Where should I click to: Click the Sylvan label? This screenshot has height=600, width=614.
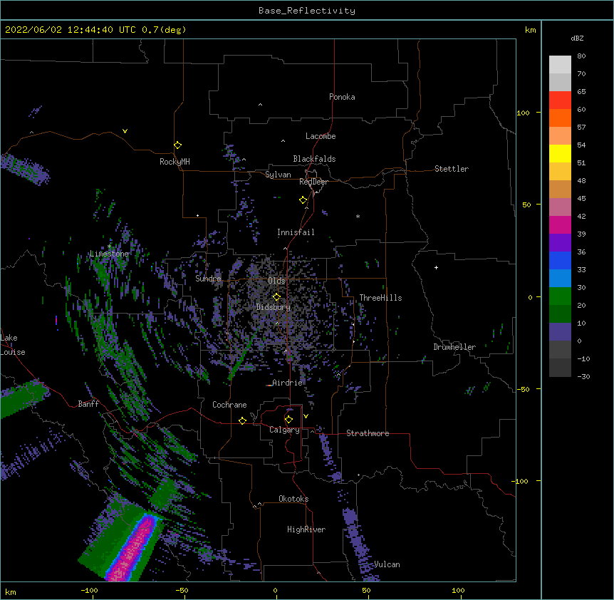tap(278, 175)
